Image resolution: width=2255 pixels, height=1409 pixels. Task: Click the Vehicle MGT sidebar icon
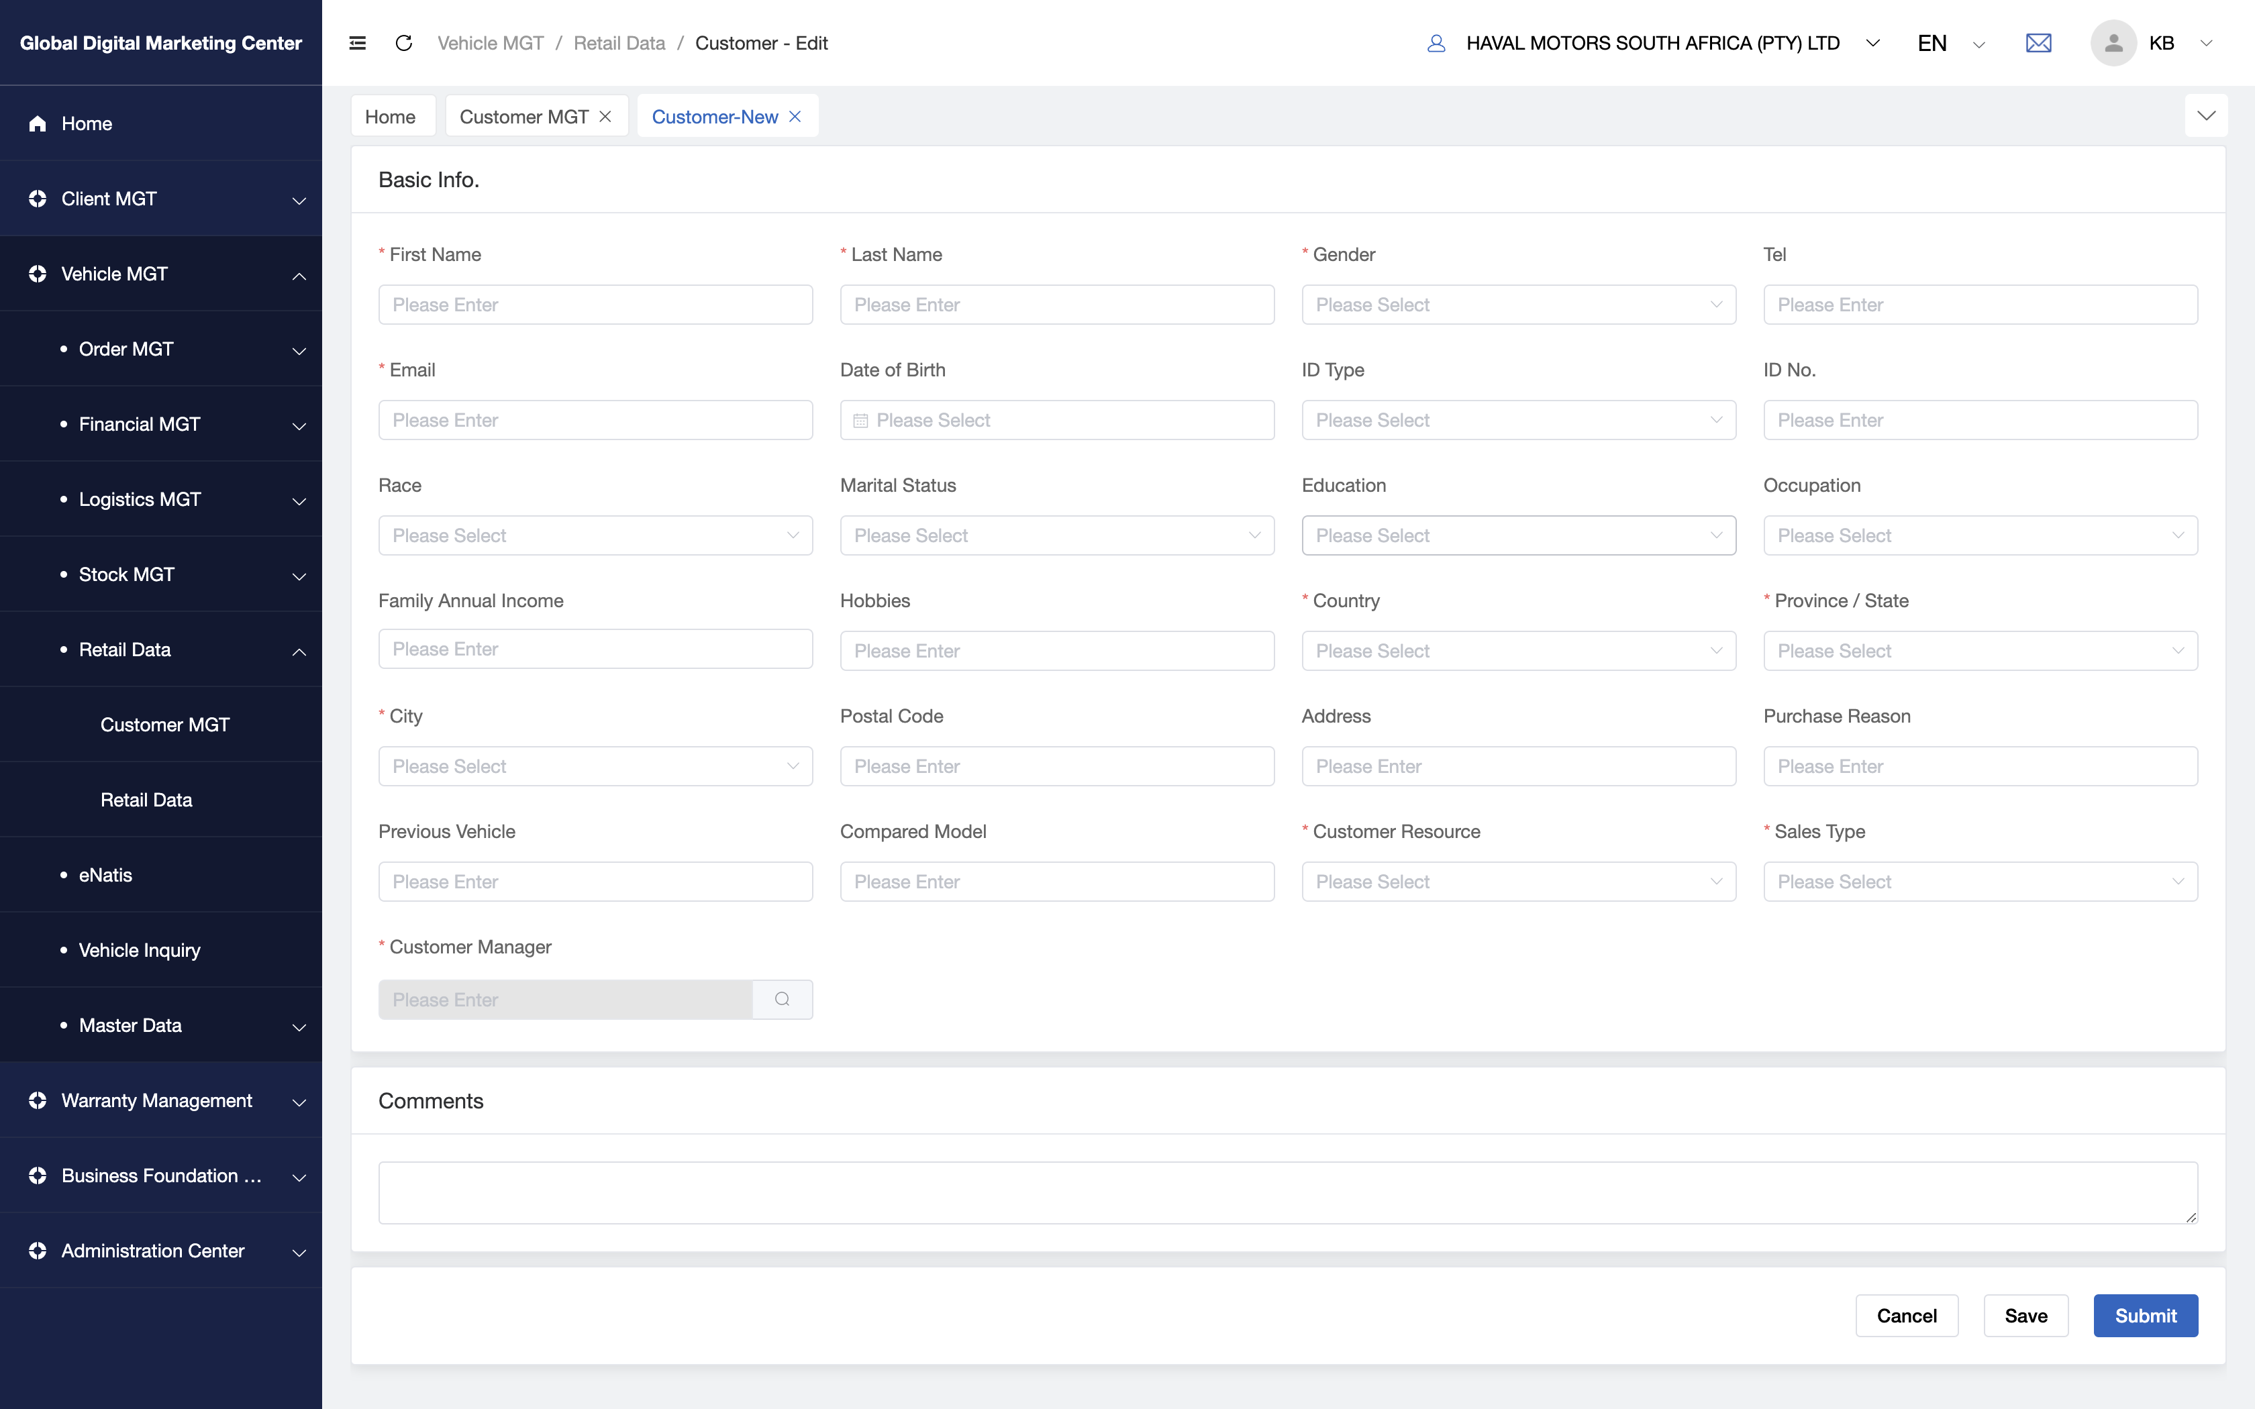click(38, 274)
